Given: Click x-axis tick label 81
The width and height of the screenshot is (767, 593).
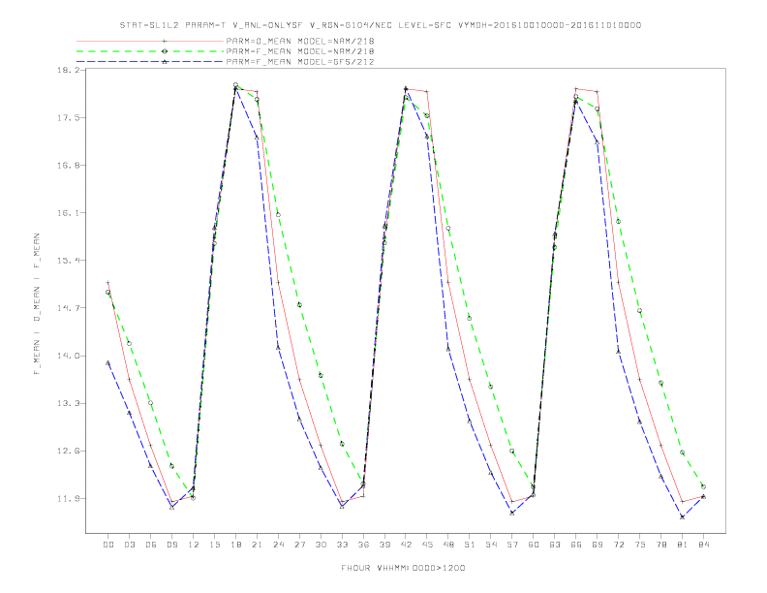Looking at the screenshot, I should pos(683,545).
